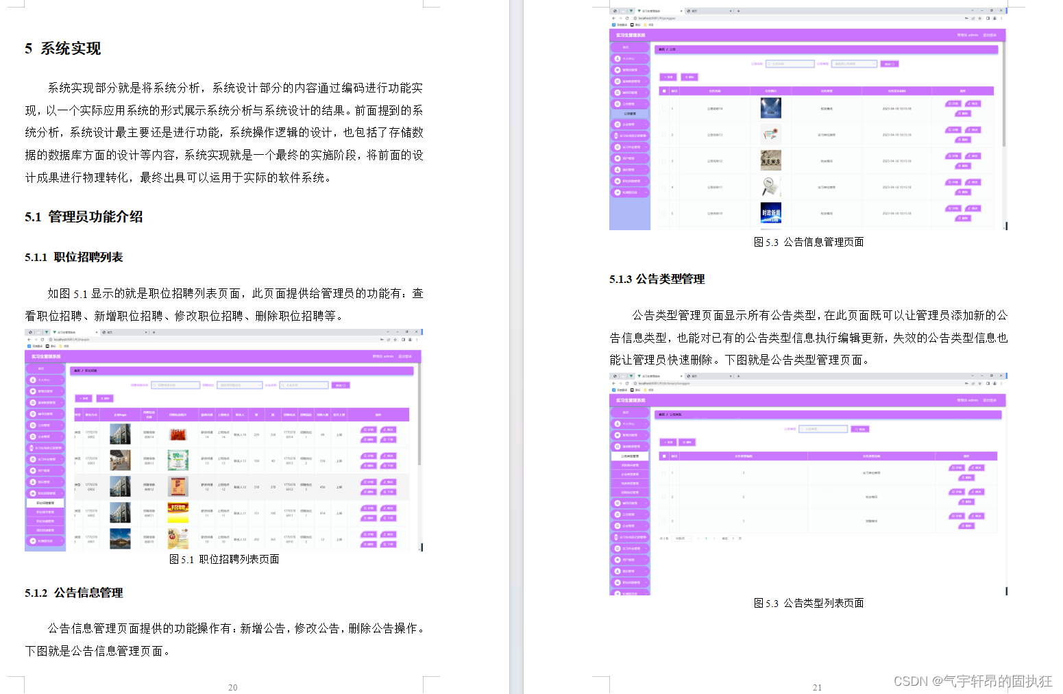Image resolution: width=1063 pixels, height=694 pixels.
Task: Click the subheading "5.1.1 职位招聘列表"
Action: [73, 257]
